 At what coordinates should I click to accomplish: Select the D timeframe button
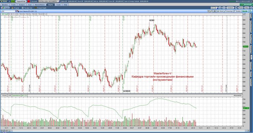[215, 11]
